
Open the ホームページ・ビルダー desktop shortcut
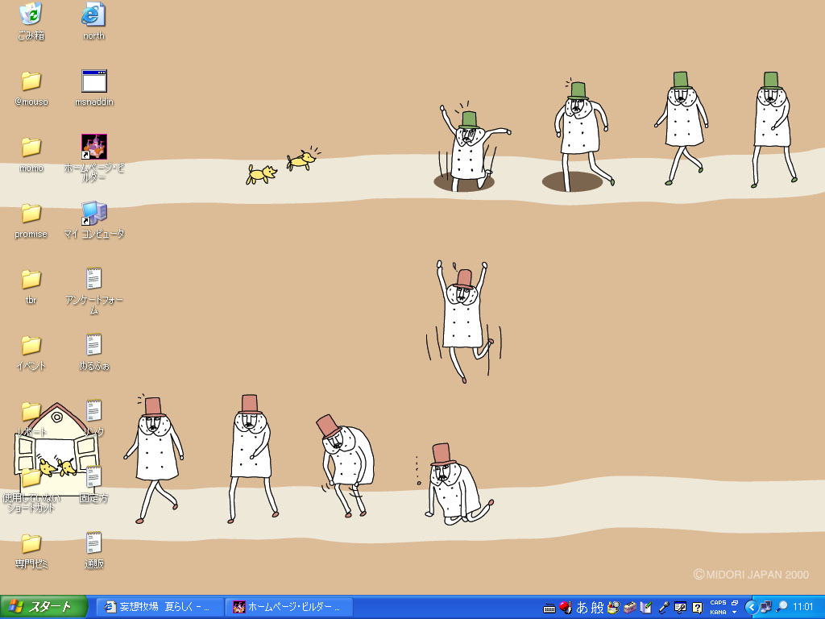point(94,158)
